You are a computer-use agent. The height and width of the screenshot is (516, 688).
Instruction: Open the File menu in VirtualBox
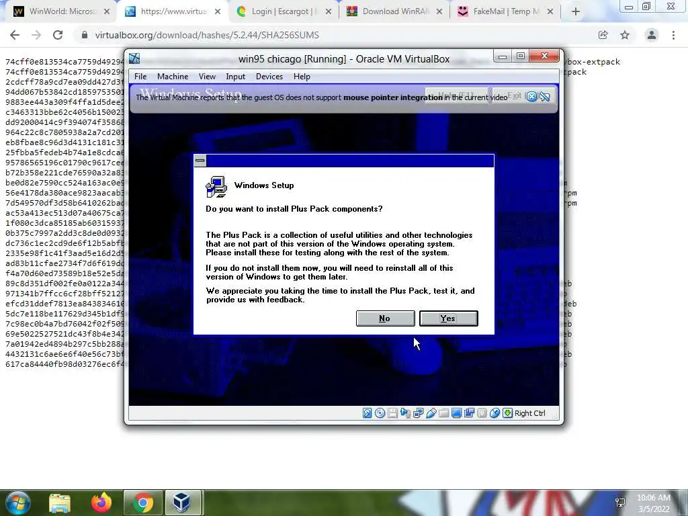point(140,77)
